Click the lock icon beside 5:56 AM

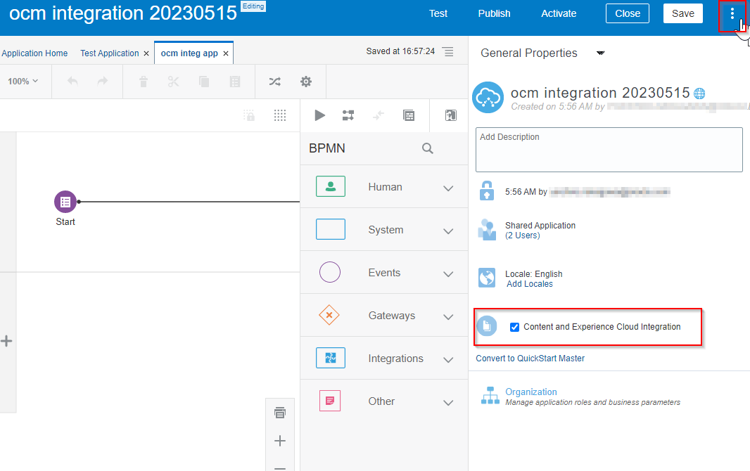point(487,191)
